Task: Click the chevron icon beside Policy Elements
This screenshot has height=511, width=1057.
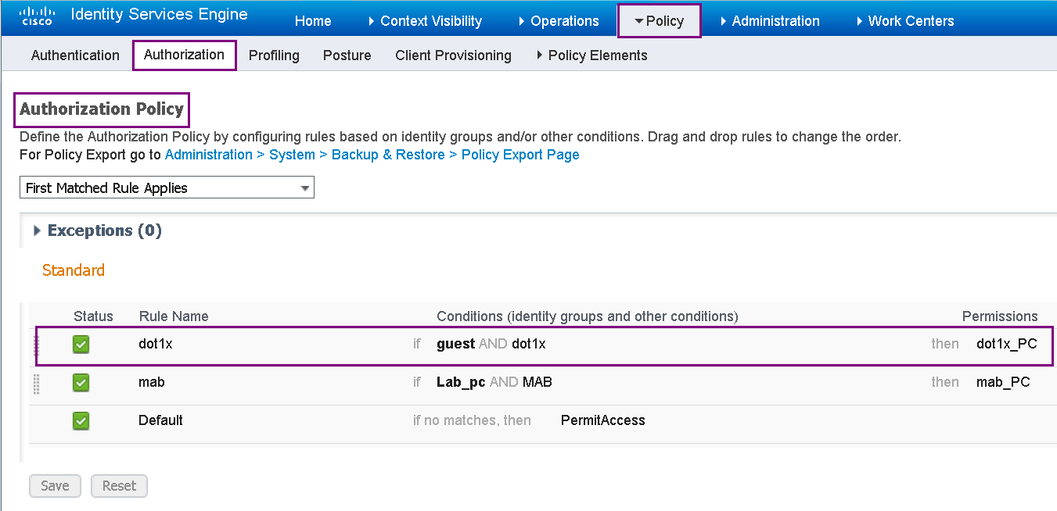Action: point(539,55)
